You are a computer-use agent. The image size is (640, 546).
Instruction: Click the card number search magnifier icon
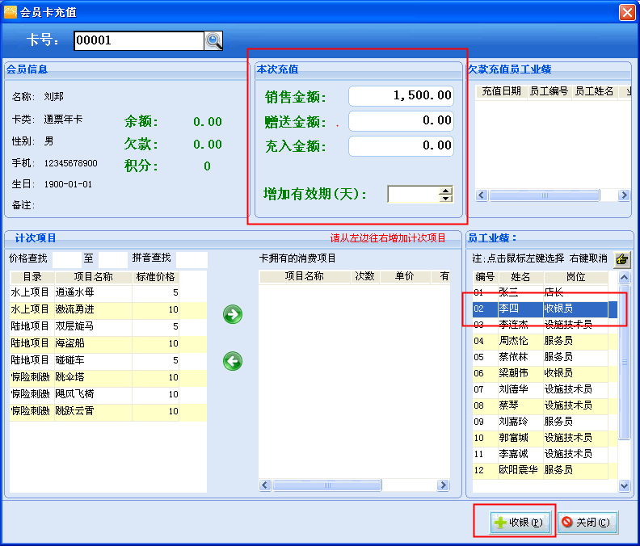[213, 41]
